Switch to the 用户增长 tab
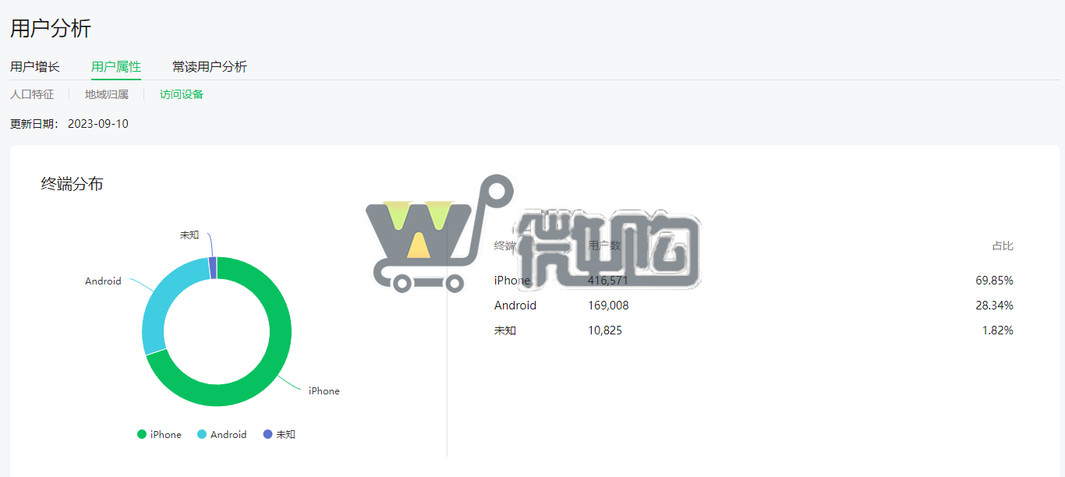Viewport: 1065px width, 477px height. pos(35,67)
